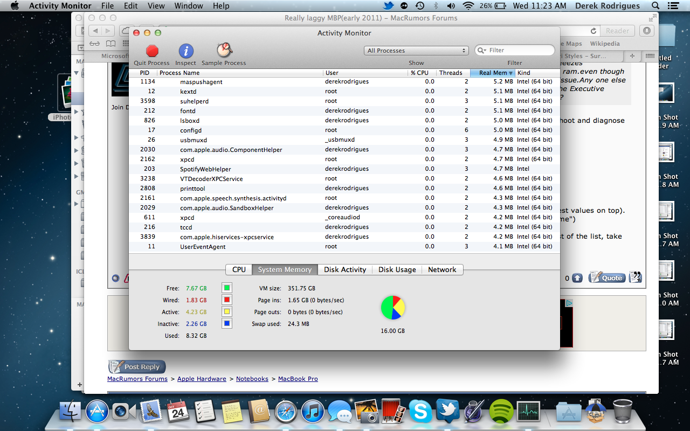The height and width of the screenshot is (431, 690).
Task: Open iPhoto from the Dock
Action: 368,412
